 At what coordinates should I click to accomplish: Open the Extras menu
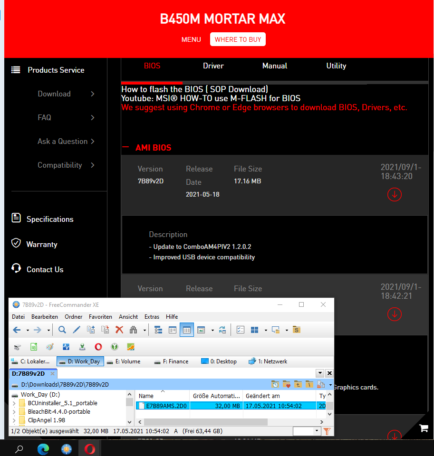pyautogui.click(x=152, y=317)
